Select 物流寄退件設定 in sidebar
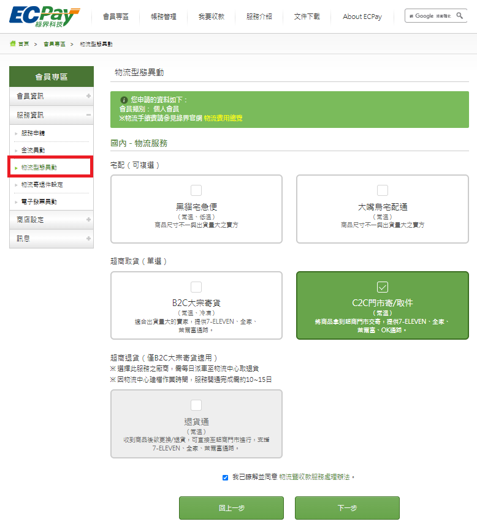 [42, 184]
